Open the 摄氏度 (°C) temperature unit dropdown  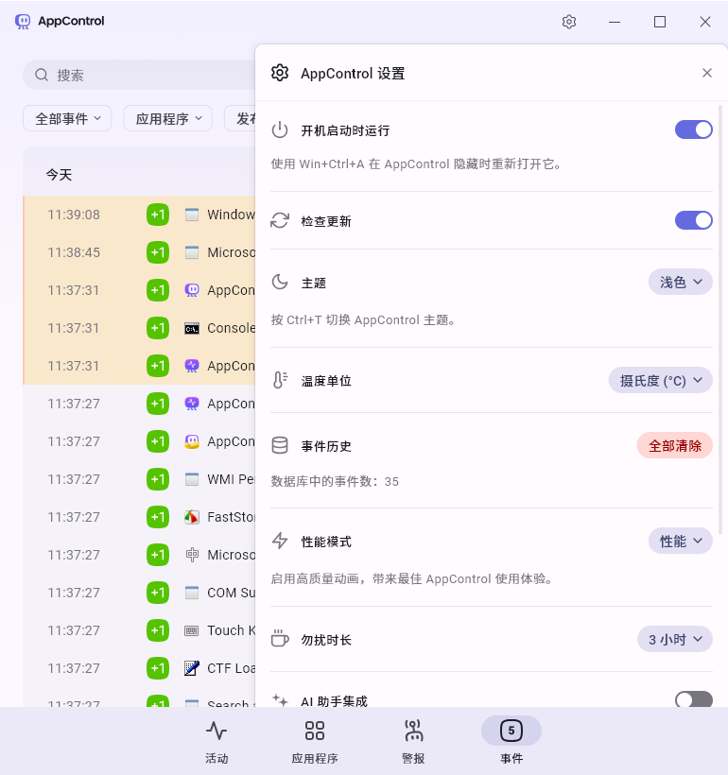(x=660, y=380)
